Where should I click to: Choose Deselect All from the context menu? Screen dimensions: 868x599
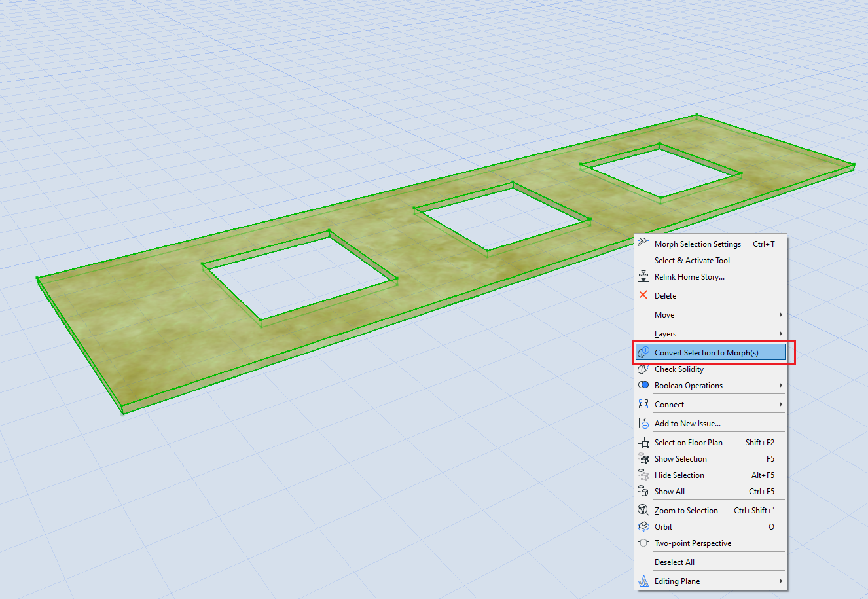point(674,562)
